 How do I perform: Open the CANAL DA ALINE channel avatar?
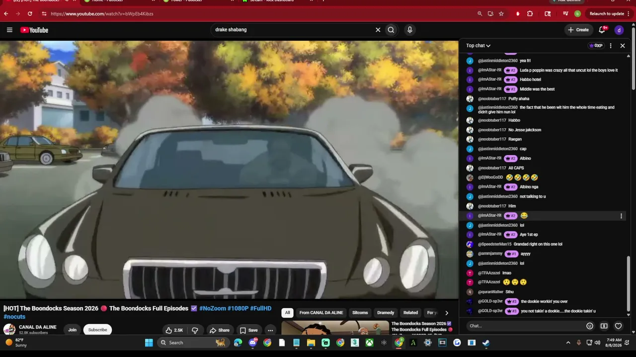click(9, 330)
